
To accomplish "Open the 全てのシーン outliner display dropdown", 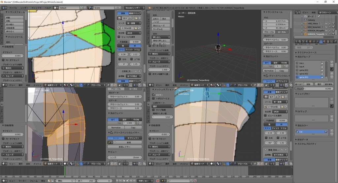I will [328, 12].
